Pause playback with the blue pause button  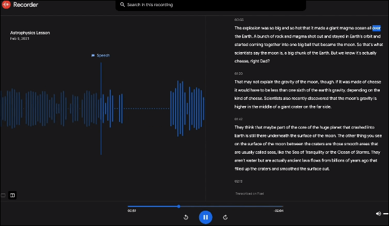[205, 217]
